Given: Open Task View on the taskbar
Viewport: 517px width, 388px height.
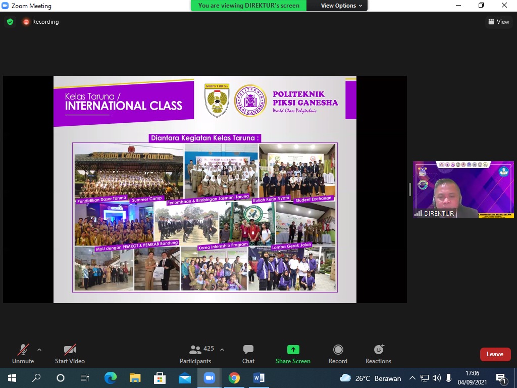Looking at the screenshot, I should tap(85, 378).
